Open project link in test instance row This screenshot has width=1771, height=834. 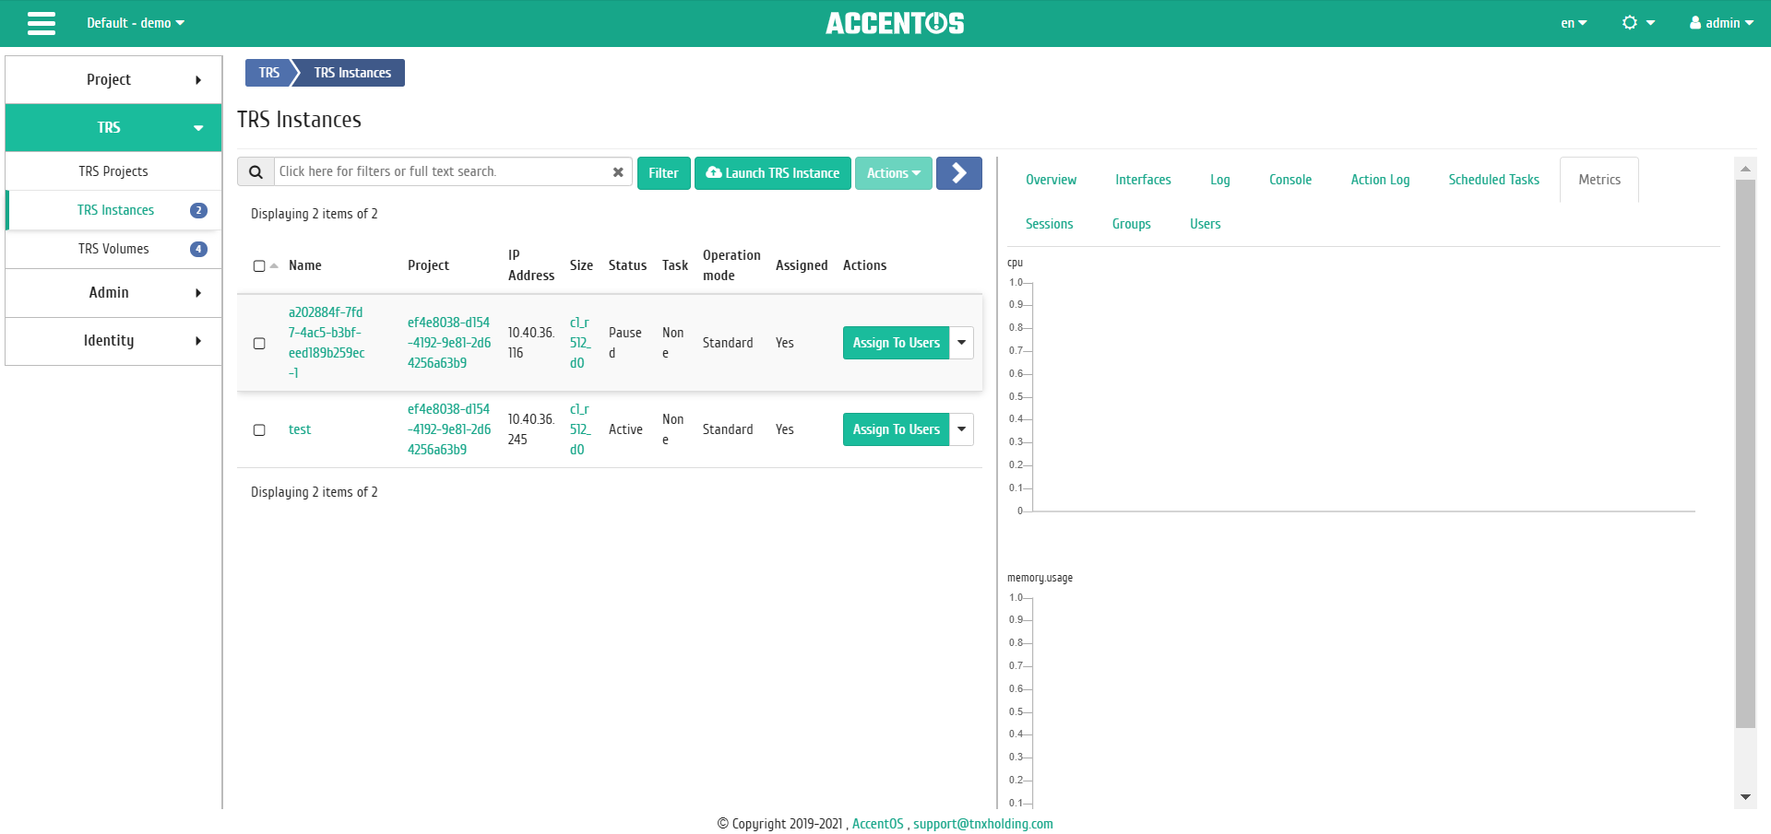pos(449,429)
